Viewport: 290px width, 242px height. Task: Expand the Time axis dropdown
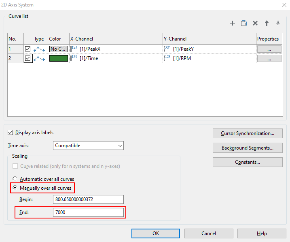pyautogui.click(x=88, y=146)
